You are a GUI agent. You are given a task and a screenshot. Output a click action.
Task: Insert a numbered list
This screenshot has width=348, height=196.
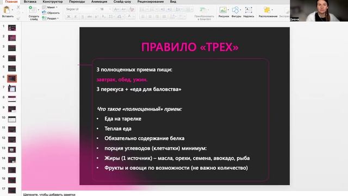[152, 9]
